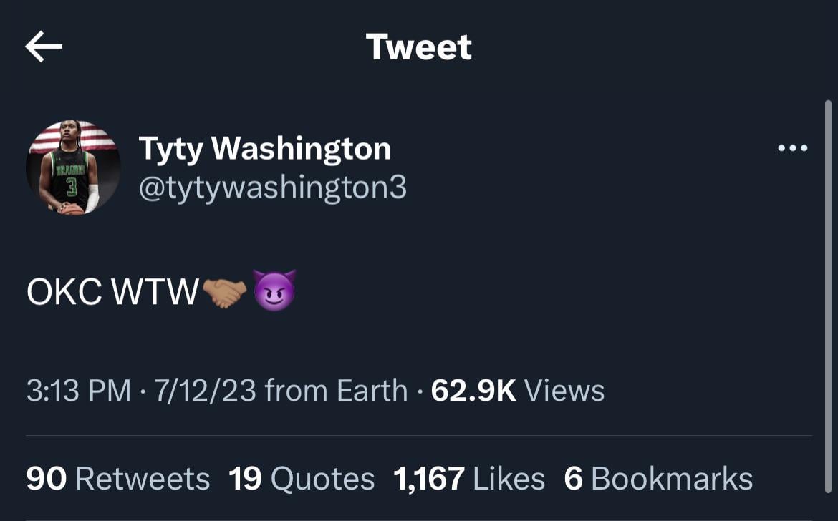This screenshot has width=838, height=521.
Task: Click the 3:13 PM timestamp
Action: coord(79,391)
